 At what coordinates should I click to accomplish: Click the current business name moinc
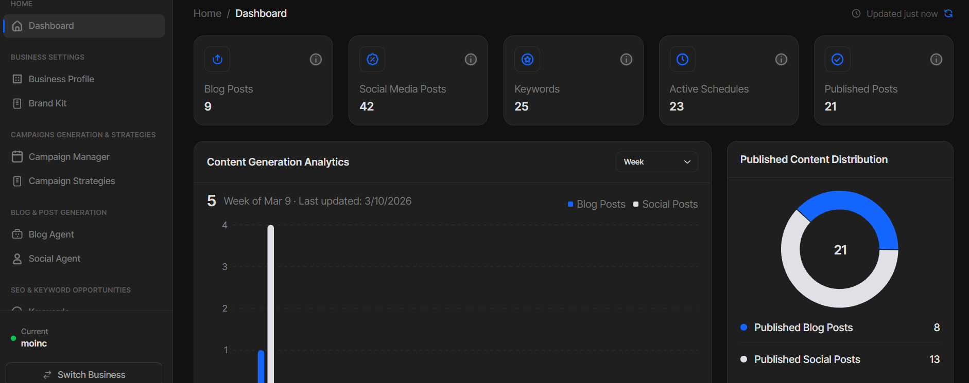34,343
